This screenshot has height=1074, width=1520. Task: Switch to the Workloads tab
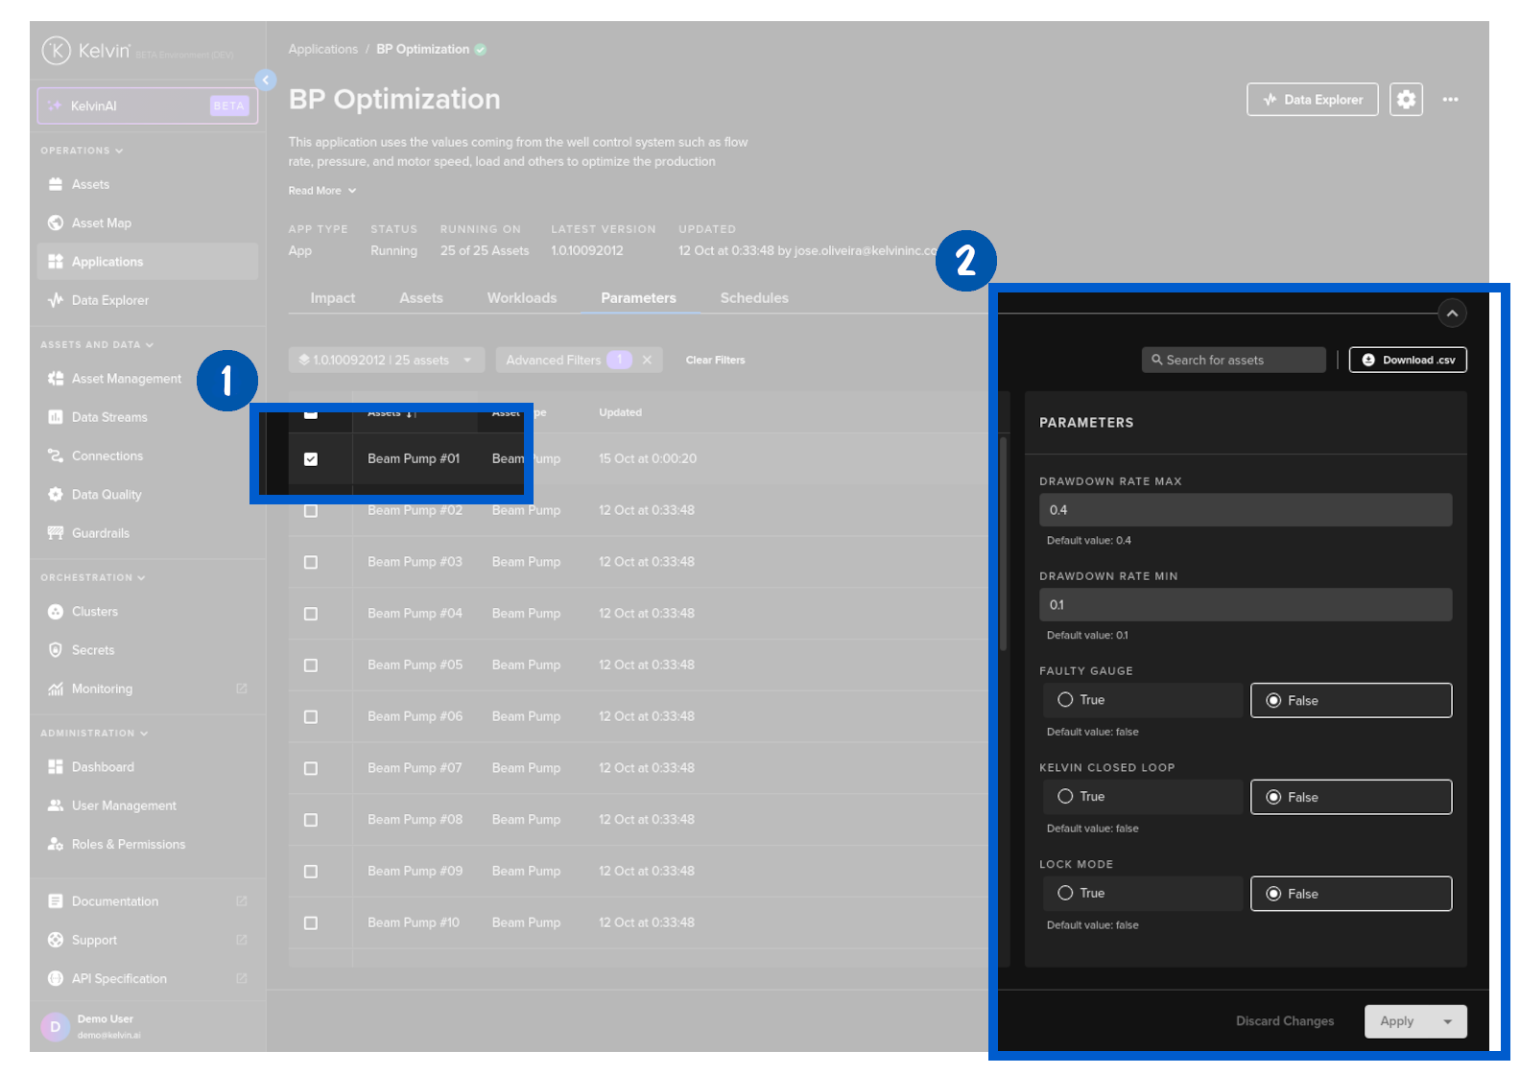coord(521,298)
